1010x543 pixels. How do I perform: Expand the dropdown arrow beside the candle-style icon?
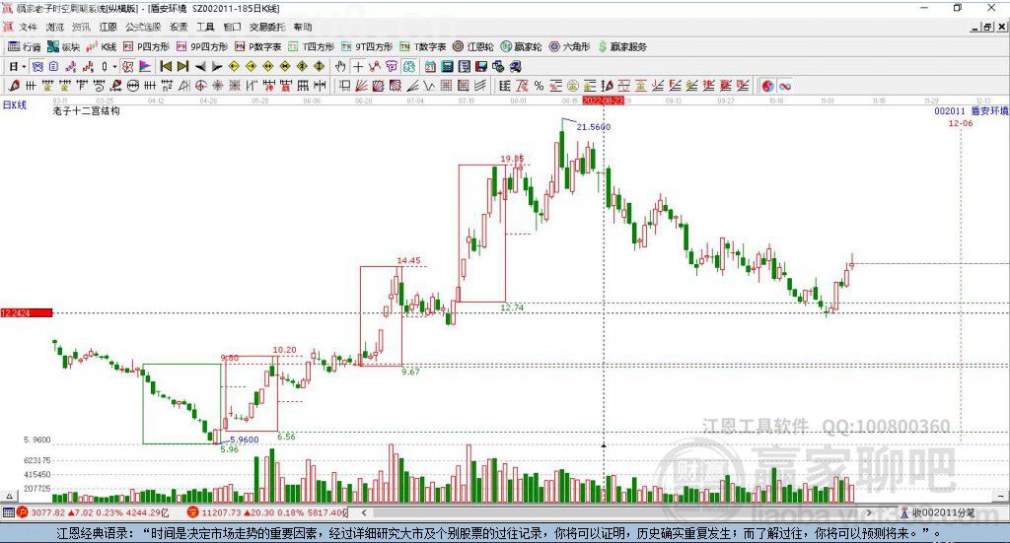tap(114, 66)
